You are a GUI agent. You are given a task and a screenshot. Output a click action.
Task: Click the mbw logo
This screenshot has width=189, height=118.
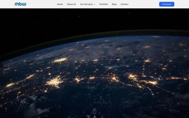pyautogui.click(x=20, y=4)
